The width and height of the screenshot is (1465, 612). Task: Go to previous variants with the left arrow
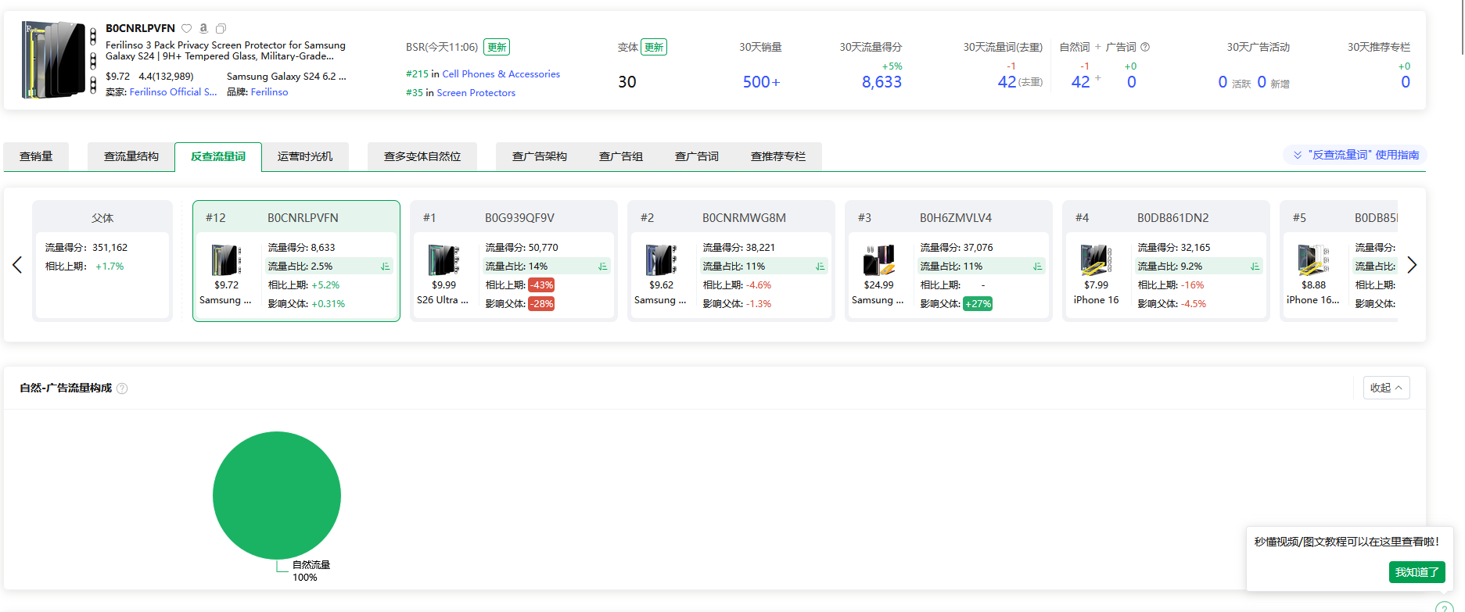coord(17,265)
